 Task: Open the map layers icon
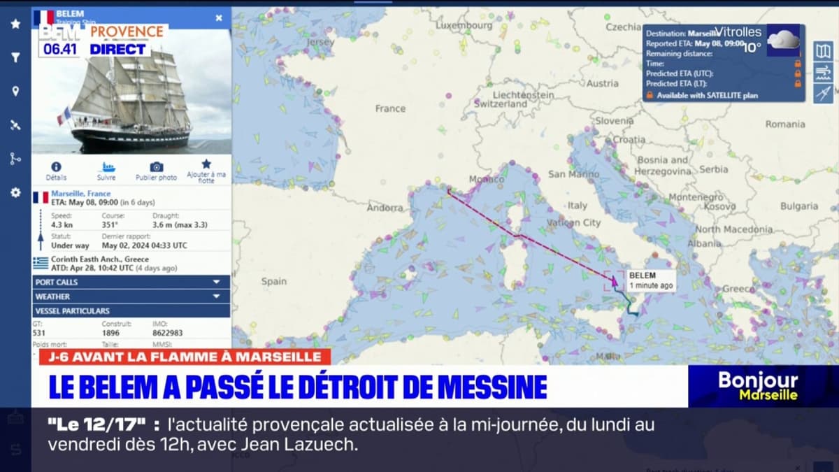(x=823, y=51)
